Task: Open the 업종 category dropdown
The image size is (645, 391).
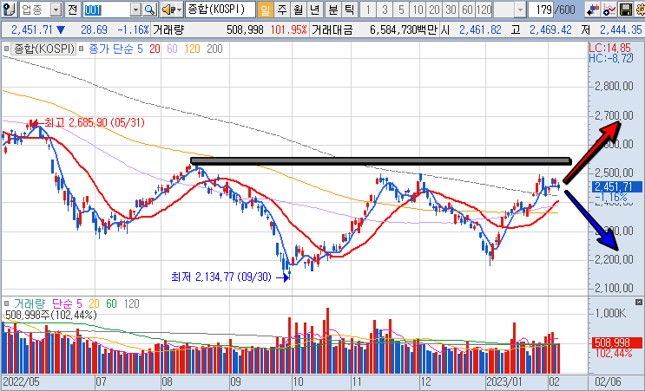Action: pos(57,10)
